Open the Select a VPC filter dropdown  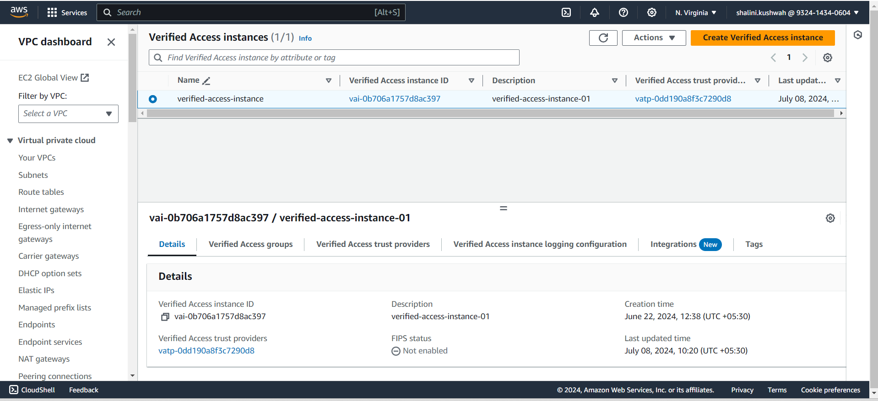coord(68,114)
